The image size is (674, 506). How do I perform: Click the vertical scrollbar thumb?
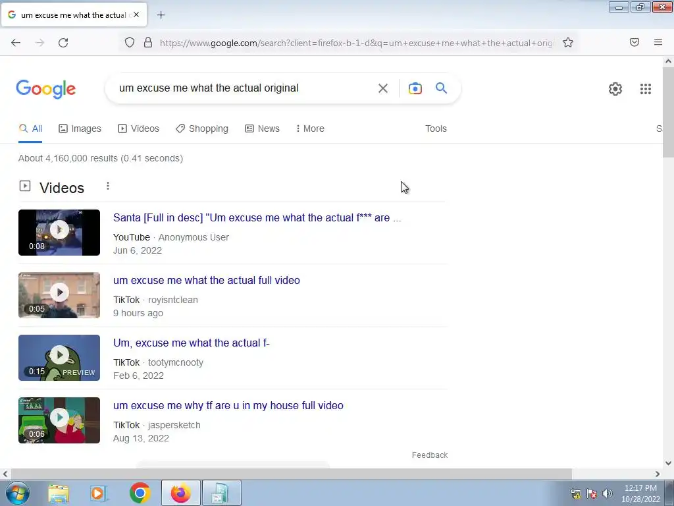point(668,113)
